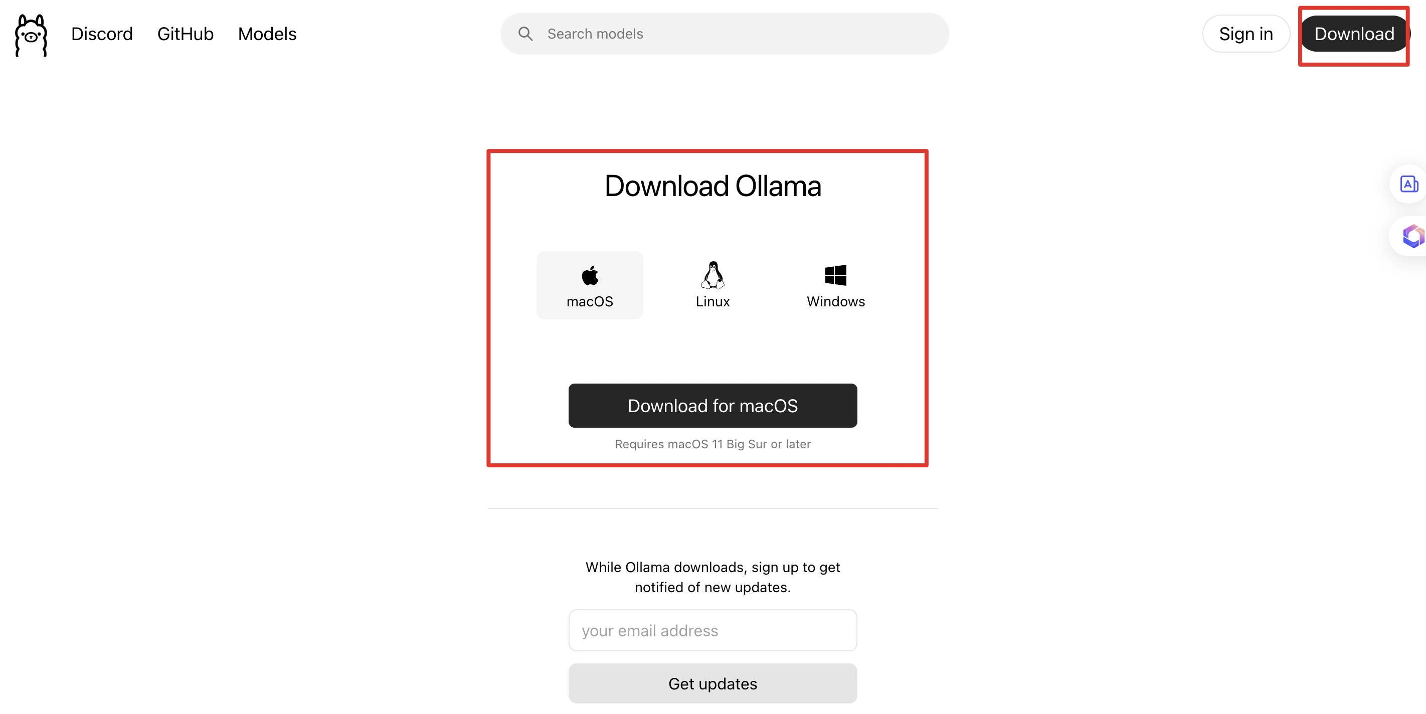Screen dimensions: 1426x714
Task: Select the Linux penguin icon
Action: (x=712, y=275)
